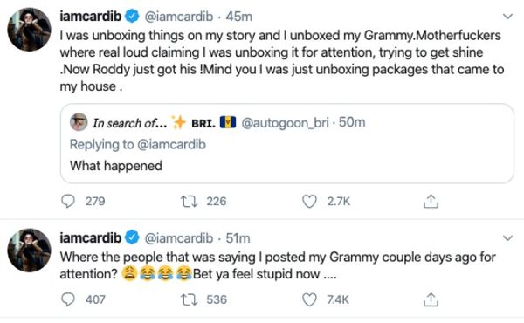Expand options chevron on the 51m tweet
This screenshot has height=323, width=524.
tap(507, 237)
